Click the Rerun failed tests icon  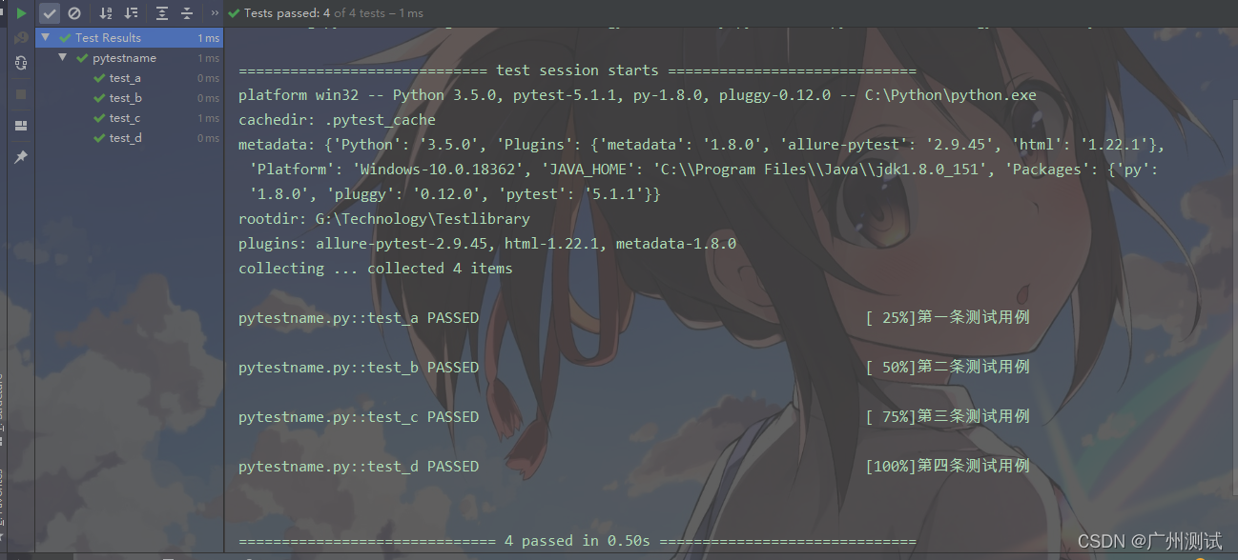[x=21, y=38]
